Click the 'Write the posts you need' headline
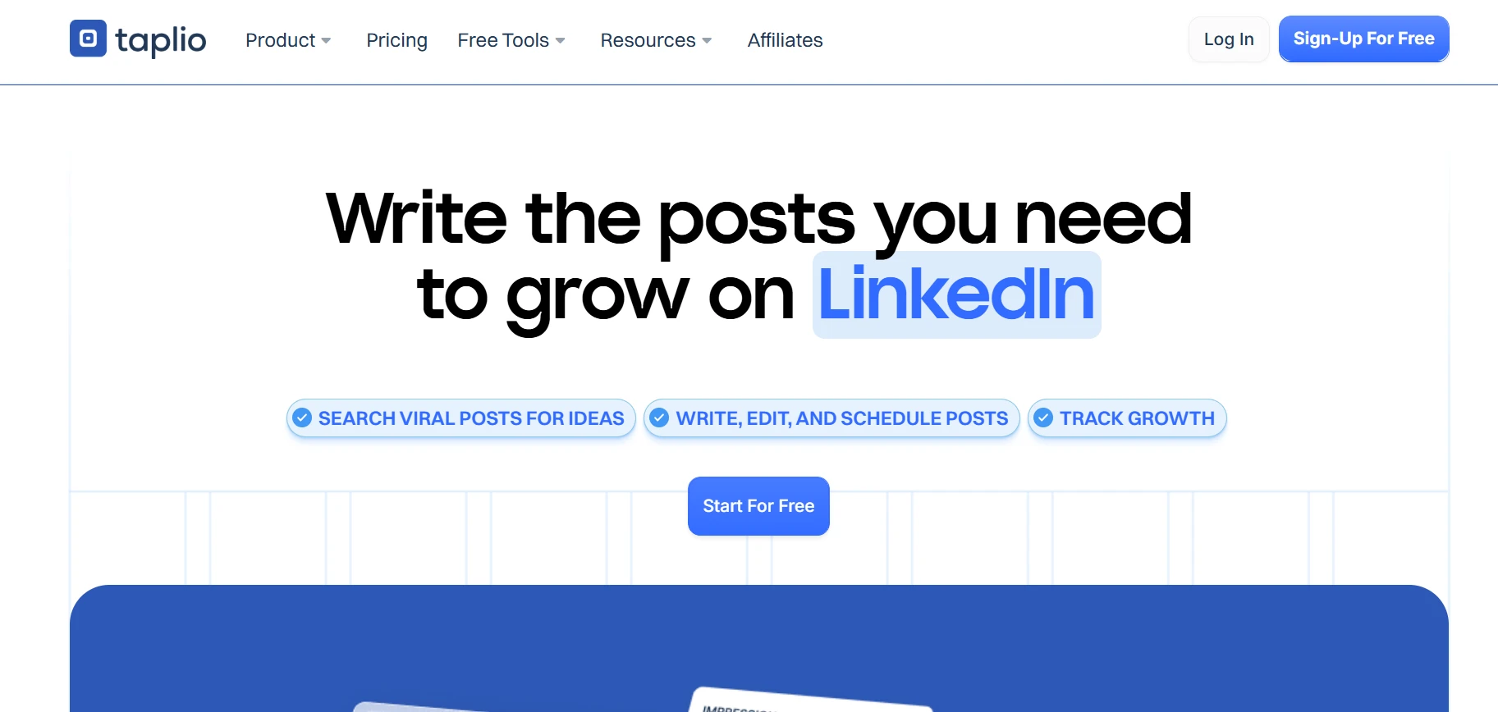Image resolution: width=1498 pixels, height=712 pixels. 758,218
